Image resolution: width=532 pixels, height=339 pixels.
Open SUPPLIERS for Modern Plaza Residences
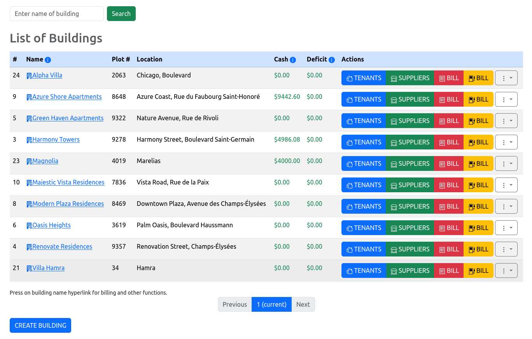point(410,206)
